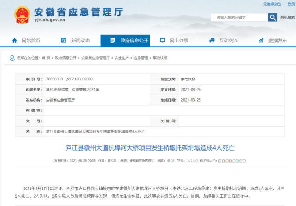Click the chat icon beside 互动交流
The height and width of the screenshot is (206, 296).
212,40
